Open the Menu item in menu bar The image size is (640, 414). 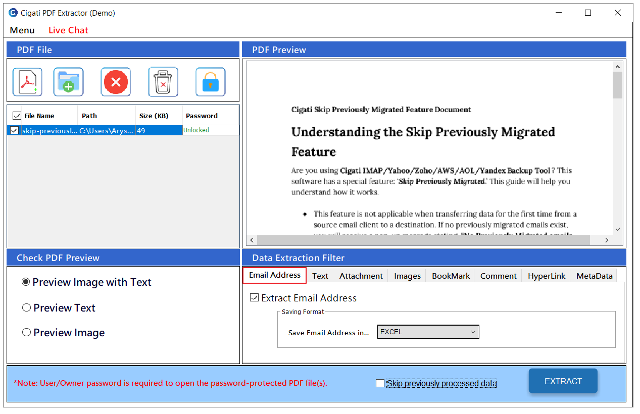point(22,30)
